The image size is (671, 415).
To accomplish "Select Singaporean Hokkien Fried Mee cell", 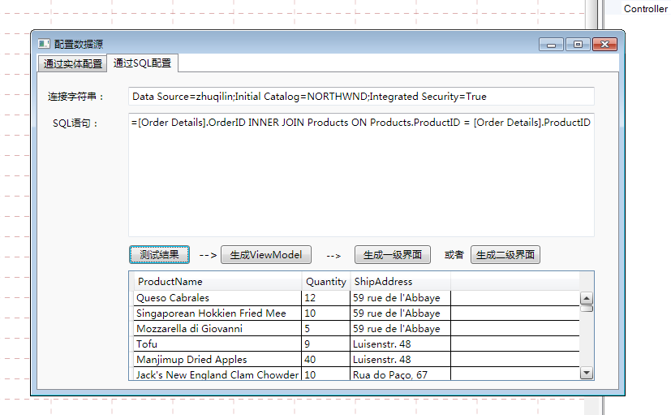I will [x=217, y=313].
